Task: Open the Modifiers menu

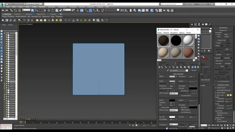Action: click(42, 7)
